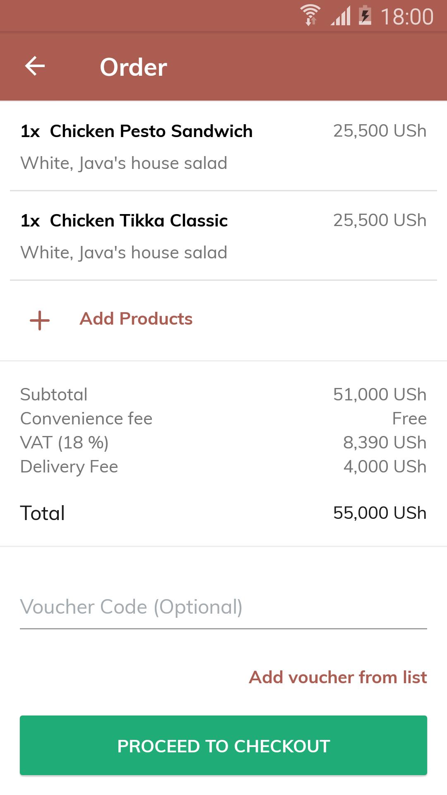The image size is (447, 795).
Task: Tap the Convenience fee Free label
Action: 409,419
